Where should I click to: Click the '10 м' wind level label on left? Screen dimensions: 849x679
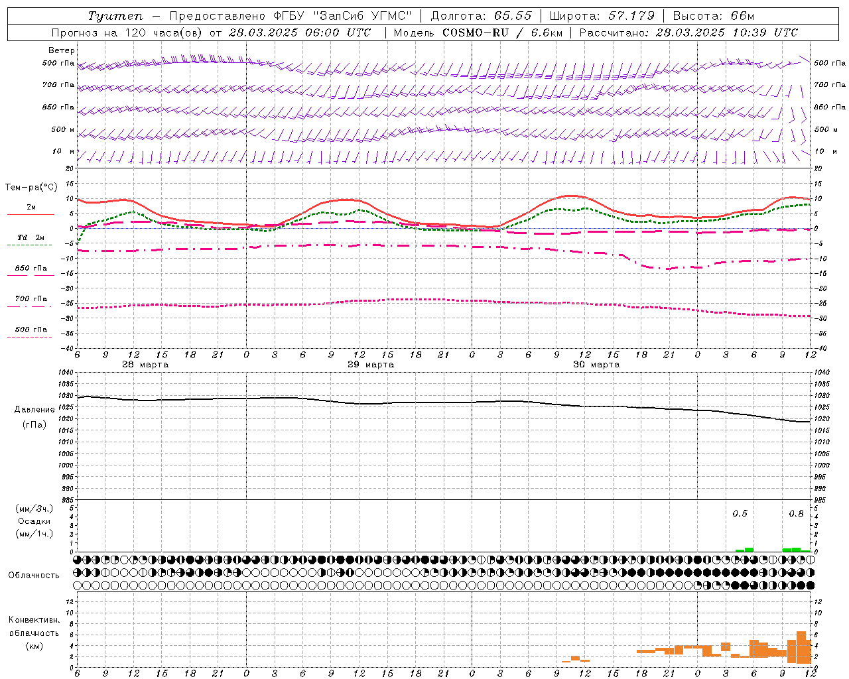point(64,151)
